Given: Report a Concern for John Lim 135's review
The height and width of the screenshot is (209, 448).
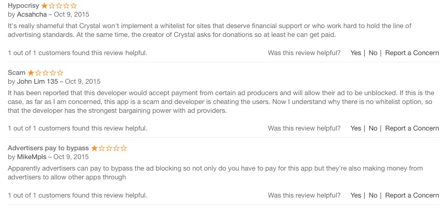Looking at the screenshot, I should click(x=412, y=128).
